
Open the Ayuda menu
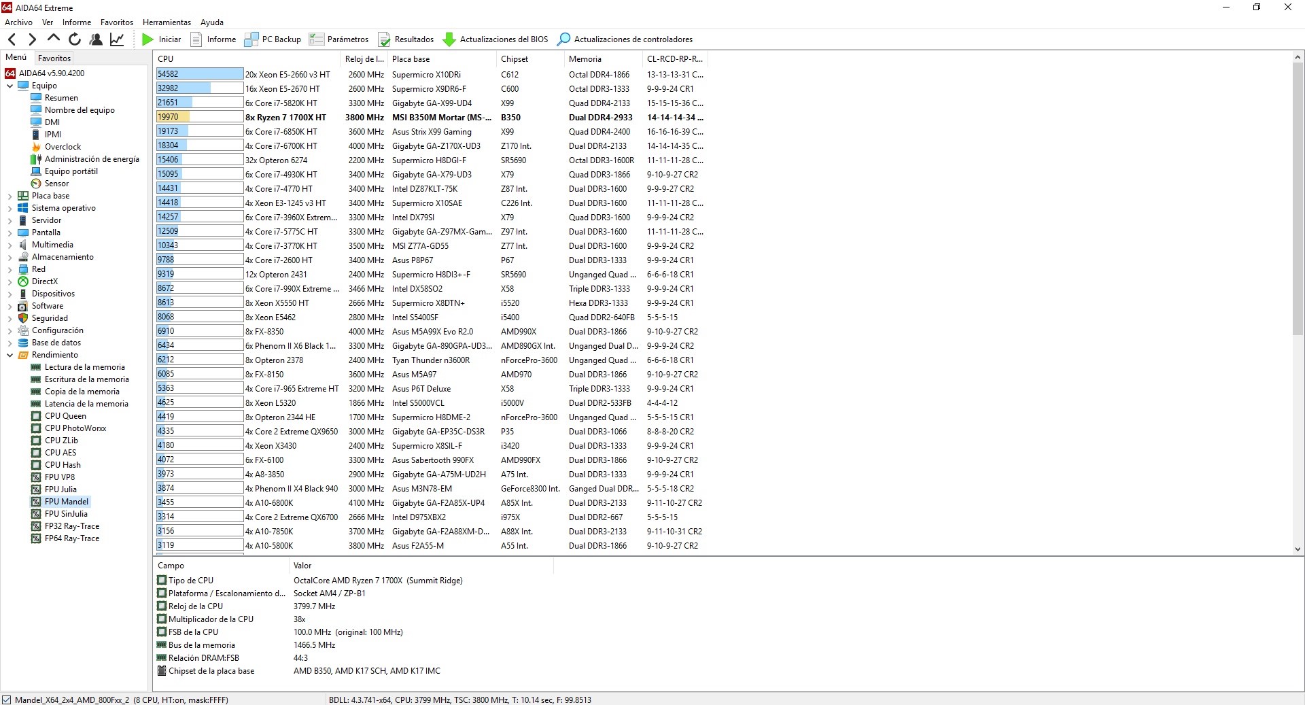(212, 22)
